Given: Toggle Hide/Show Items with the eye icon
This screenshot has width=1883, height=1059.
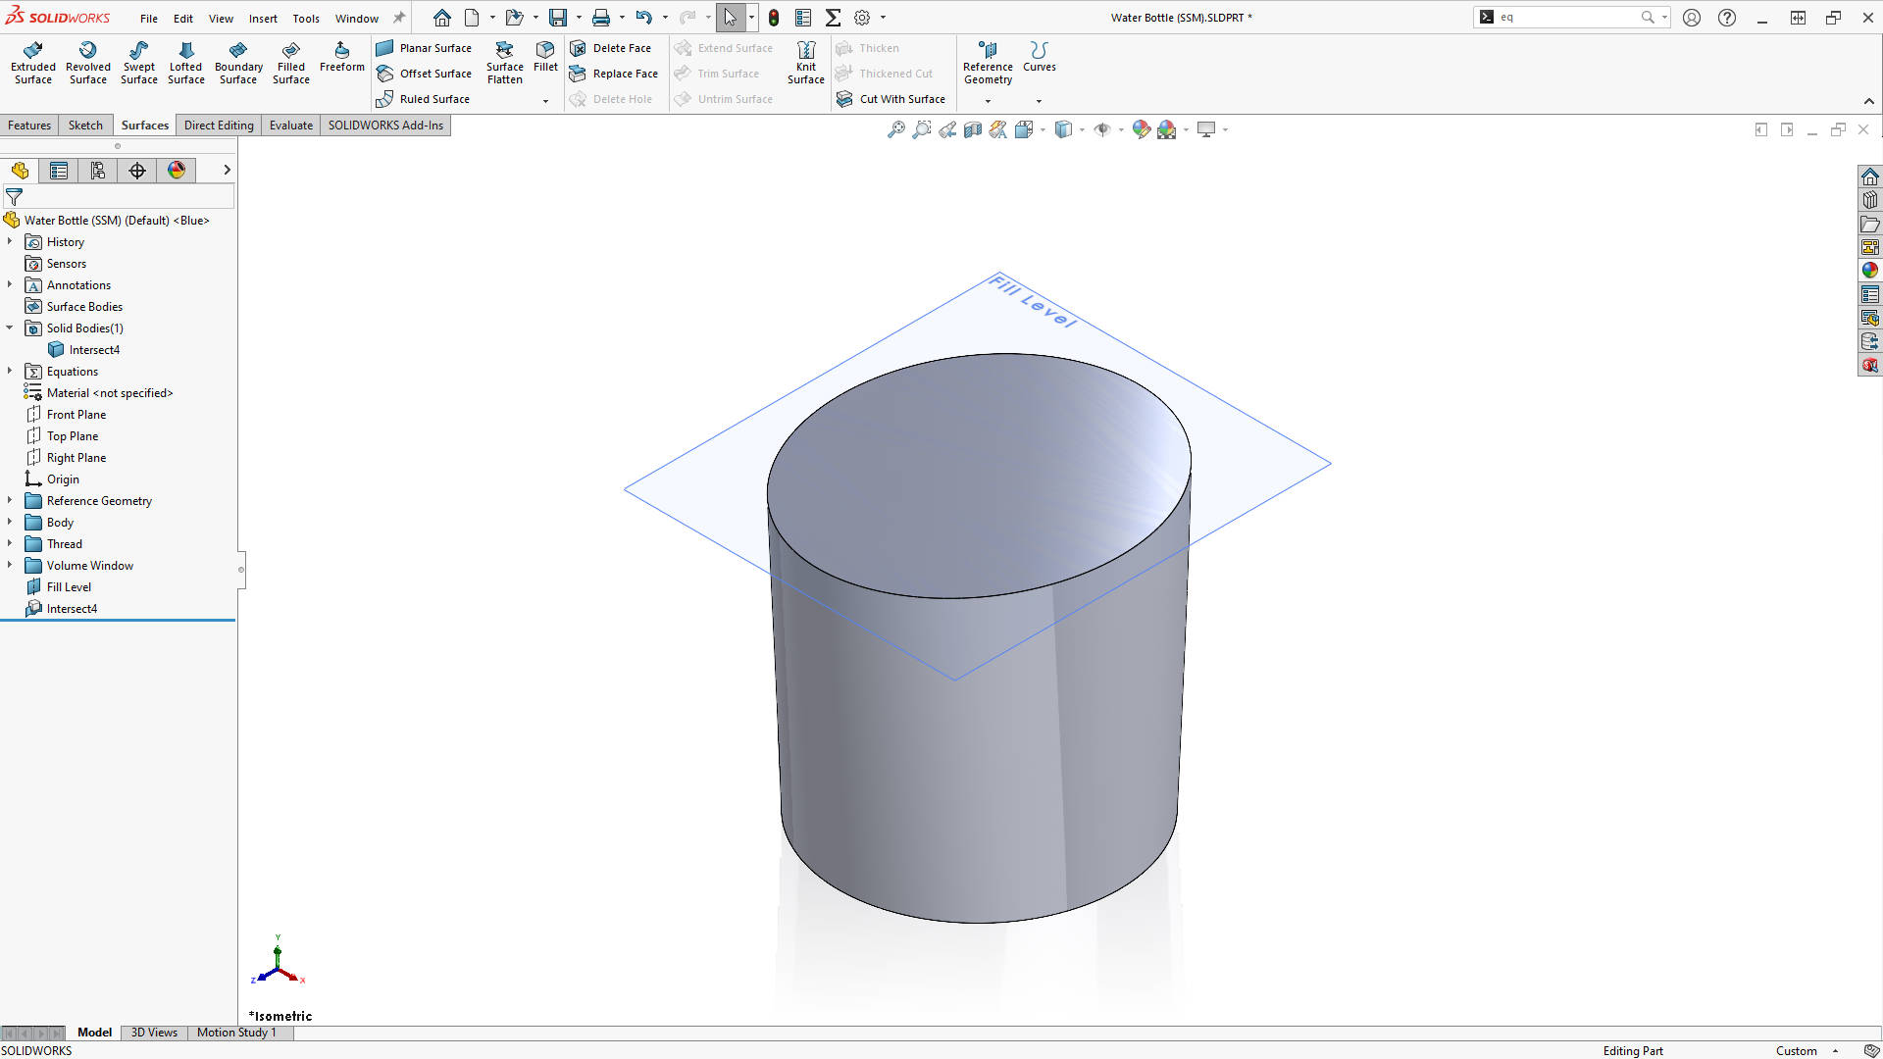Looking at the screenshot, I should (1103, 128).
